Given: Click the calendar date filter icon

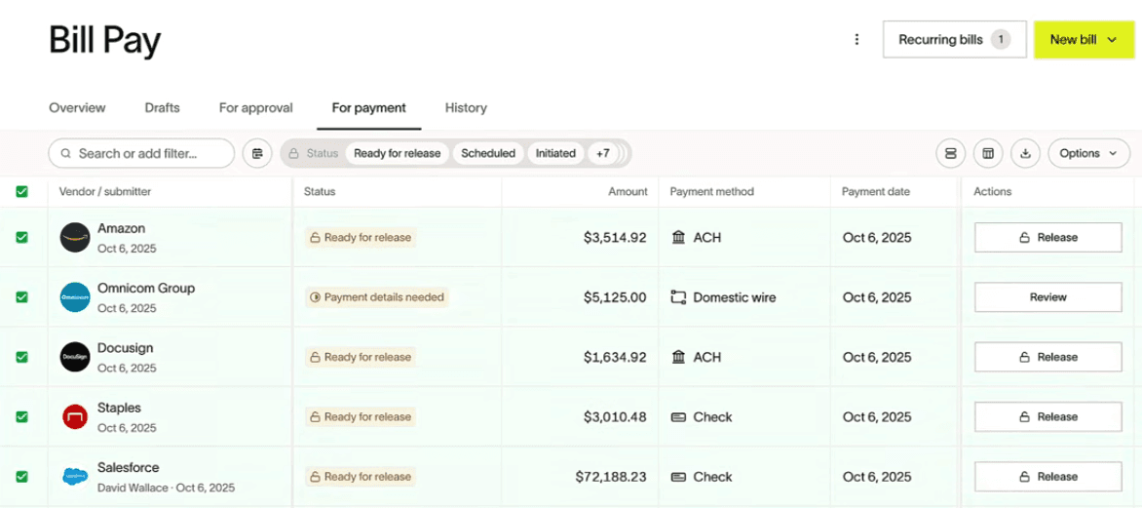Looking at the screenshot, I should 257,154.
